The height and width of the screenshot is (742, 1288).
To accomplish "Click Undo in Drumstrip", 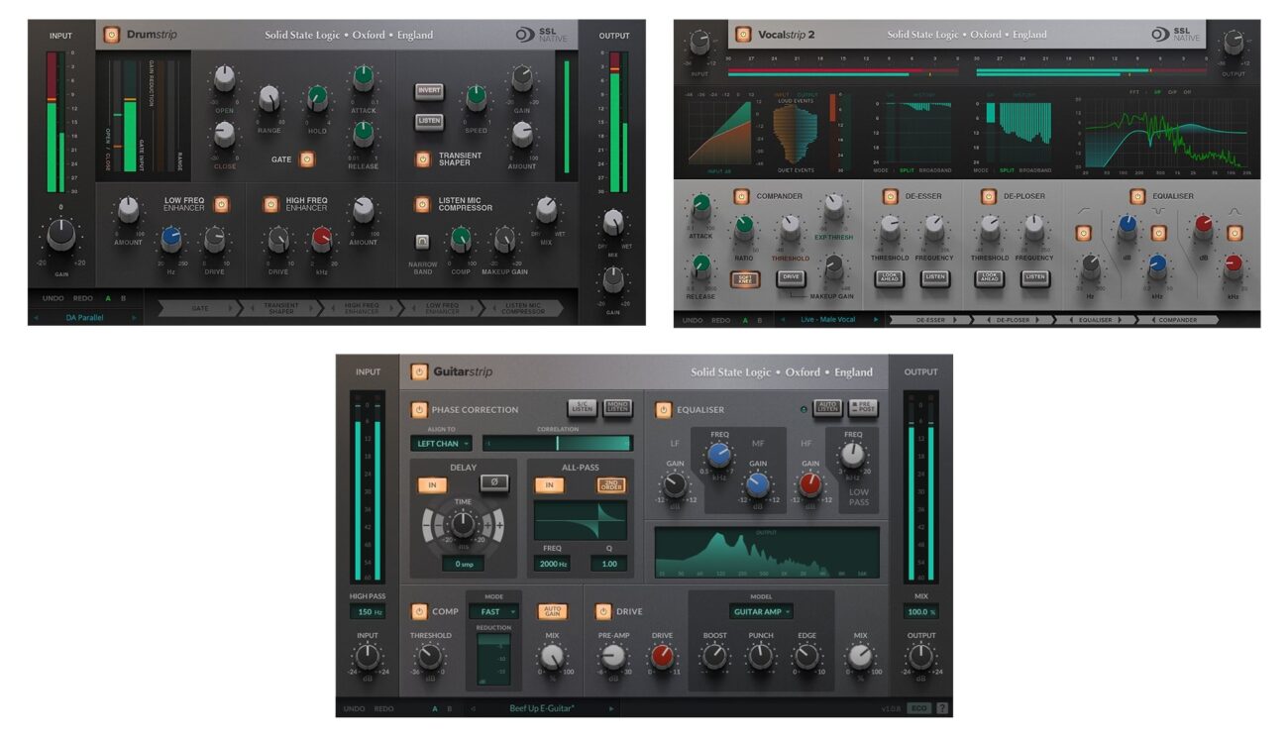I will coord(53,298).
